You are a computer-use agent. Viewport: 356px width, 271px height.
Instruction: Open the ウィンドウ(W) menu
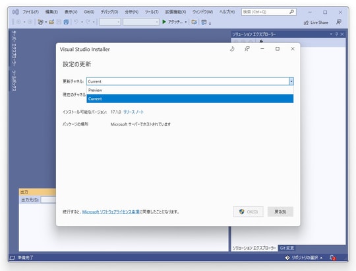pyautogui.click(x=203, y=12)
